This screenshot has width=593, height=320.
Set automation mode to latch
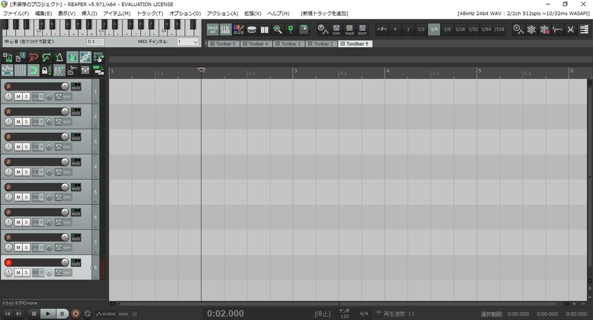pyautogui.click(x=363, y=30)
